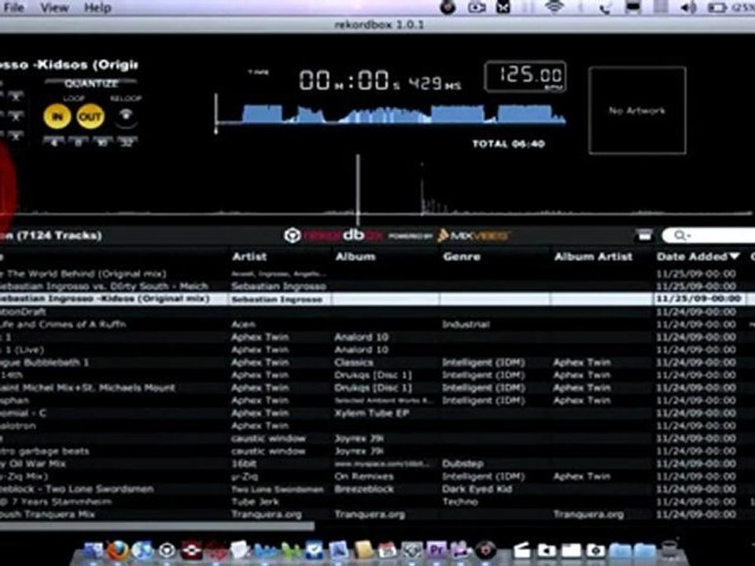Open the File menu
755x566 pixels.
(14, 8)
